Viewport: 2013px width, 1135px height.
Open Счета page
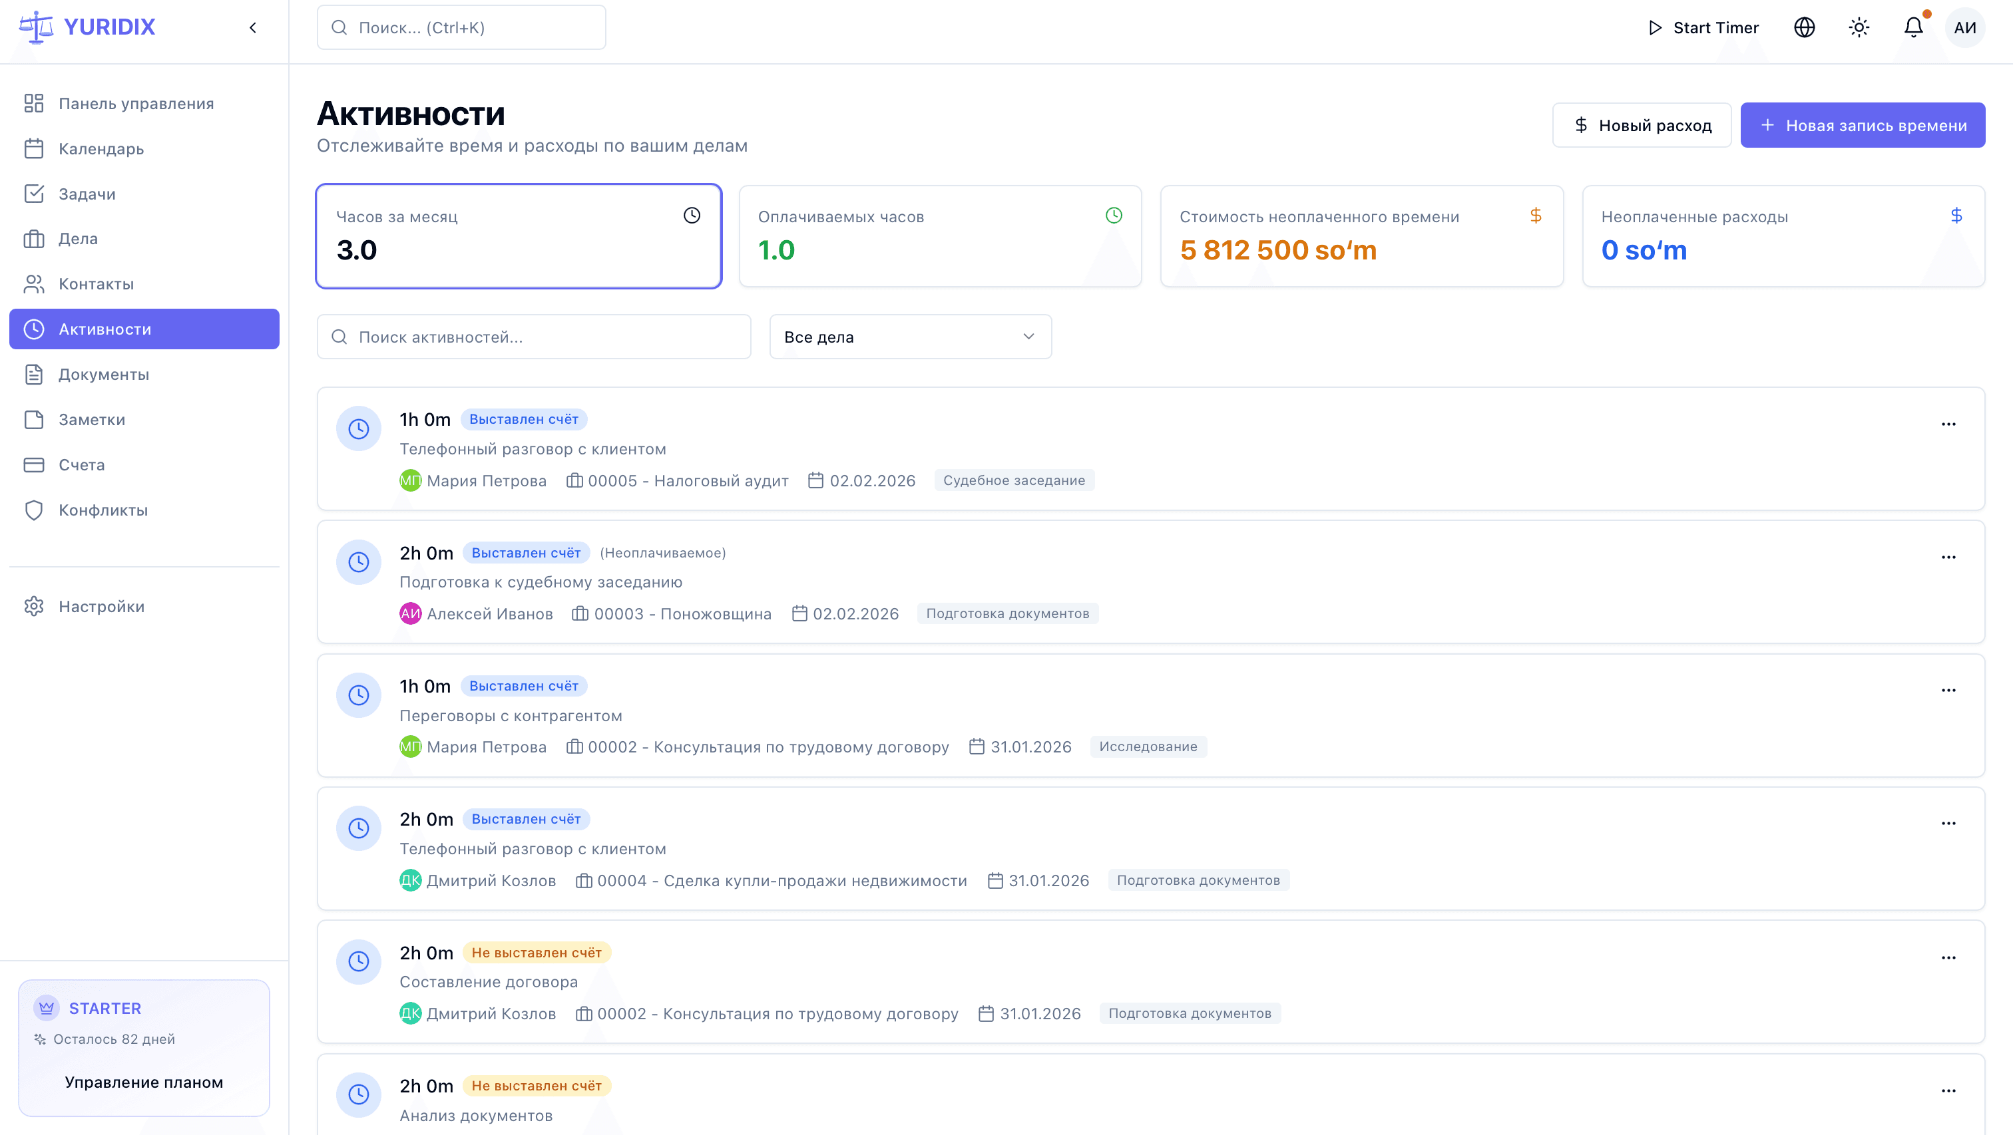[x=144, y=466]
